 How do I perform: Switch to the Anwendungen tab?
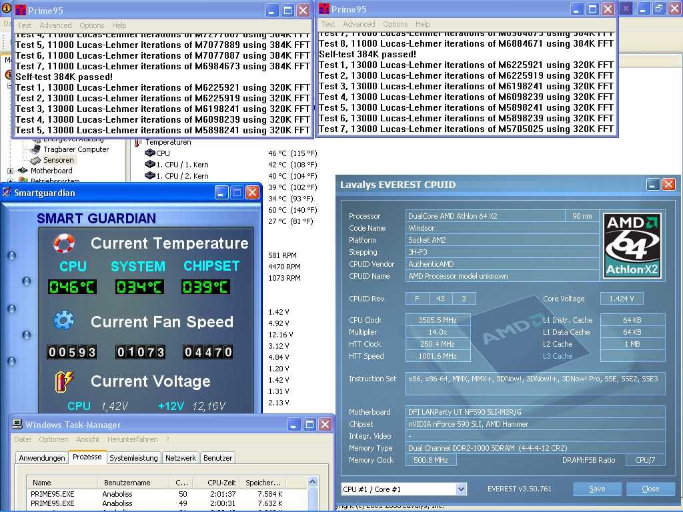click(42, 458)
